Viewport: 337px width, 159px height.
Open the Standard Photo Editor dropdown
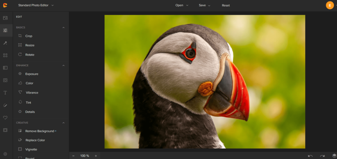click(36, 5)
